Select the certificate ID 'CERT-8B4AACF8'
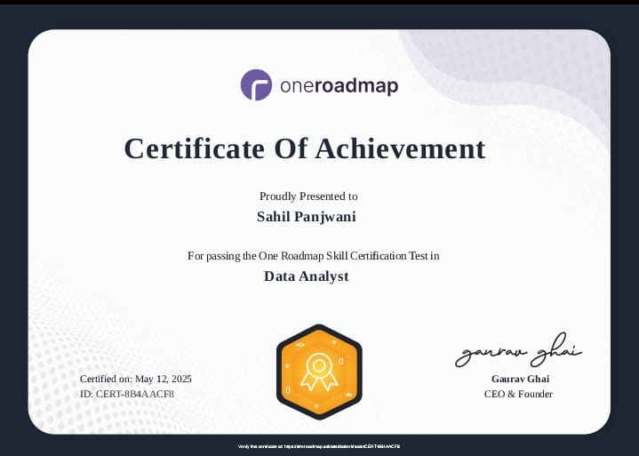 point(135,394)
